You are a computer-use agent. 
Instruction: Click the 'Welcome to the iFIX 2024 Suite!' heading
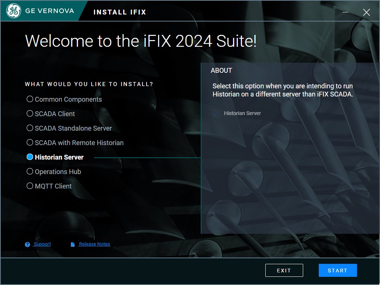141,41
